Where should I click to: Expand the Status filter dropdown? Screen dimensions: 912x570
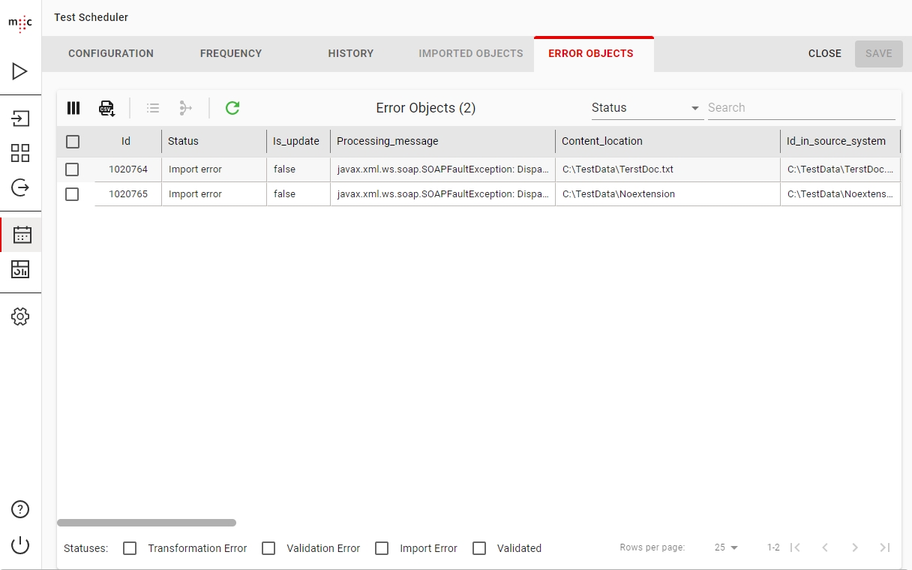click(645, 108)
